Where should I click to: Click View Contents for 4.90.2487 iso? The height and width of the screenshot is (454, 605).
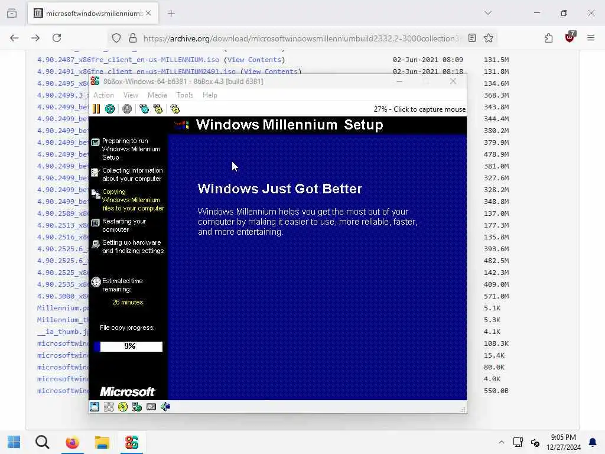pos(254,60)
